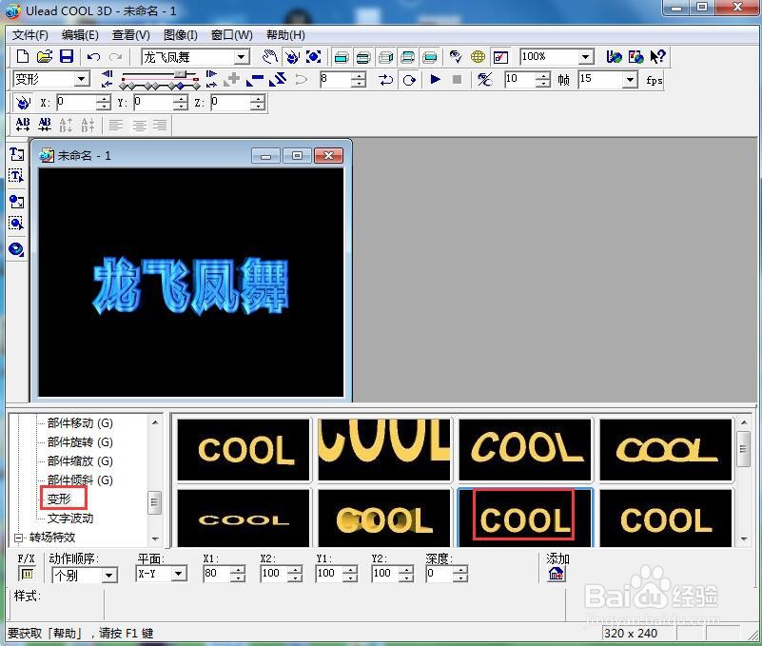Screen dimensions: 762x646
Task: Collapse the 转场特效 tree node
Action: tap(18, 538)
